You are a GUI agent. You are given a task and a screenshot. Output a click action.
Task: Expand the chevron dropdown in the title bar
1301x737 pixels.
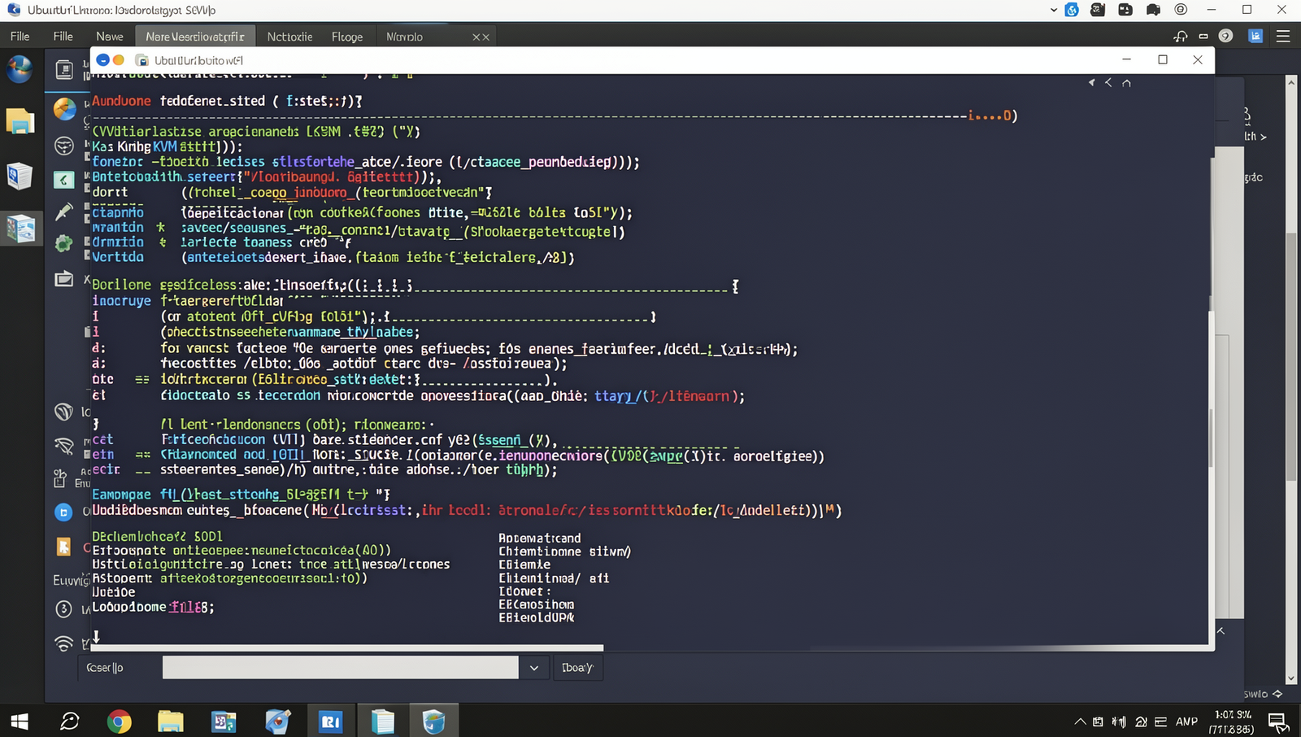click(x=1054, y=11)
